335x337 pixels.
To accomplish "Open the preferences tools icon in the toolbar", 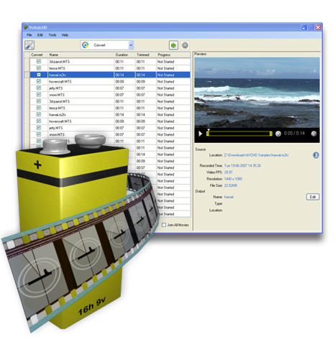I will (29, 45).
